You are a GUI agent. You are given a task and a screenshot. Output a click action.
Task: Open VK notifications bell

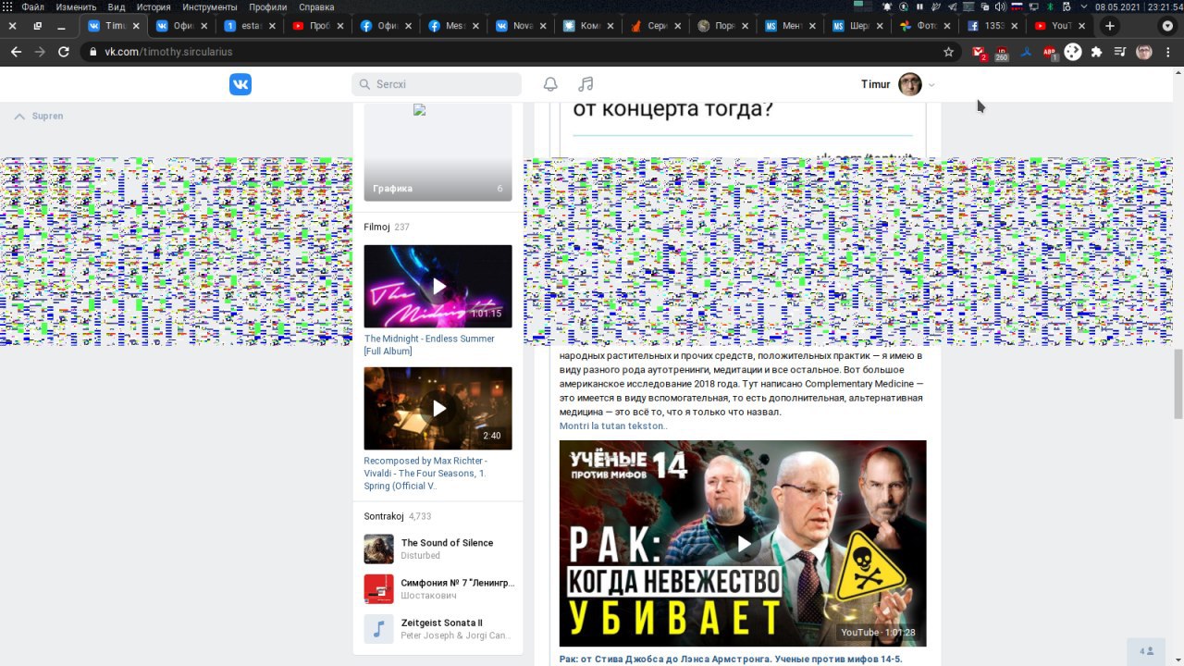click(x=550, y=84)
